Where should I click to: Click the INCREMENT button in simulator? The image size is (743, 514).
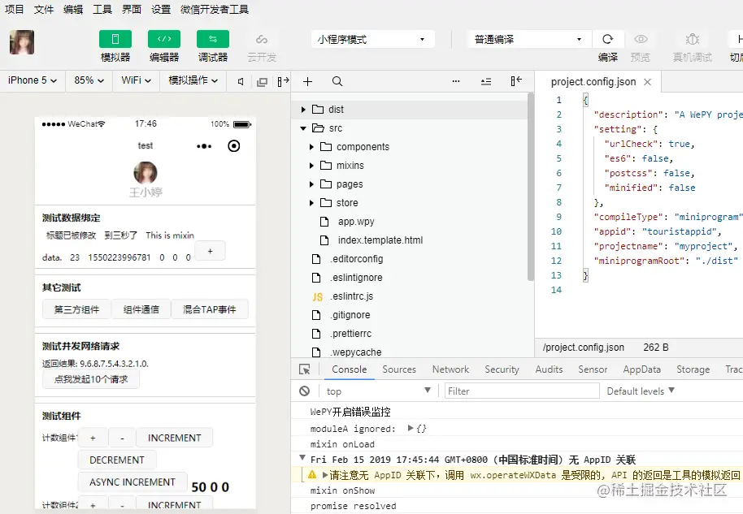[x=174, y=438]
